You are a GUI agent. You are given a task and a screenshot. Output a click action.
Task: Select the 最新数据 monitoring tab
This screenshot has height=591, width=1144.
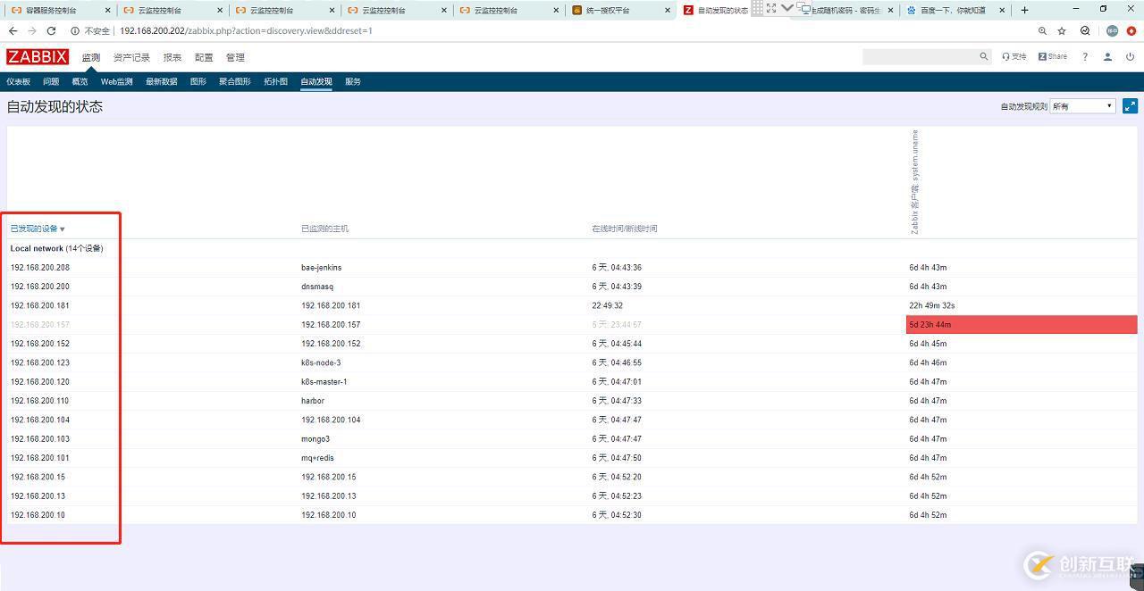(161, 80)
